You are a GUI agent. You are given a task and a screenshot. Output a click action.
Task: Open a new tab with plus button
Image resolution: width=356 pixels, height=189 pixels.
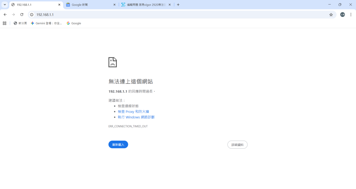pyautogui.click(x=178, y=5)
